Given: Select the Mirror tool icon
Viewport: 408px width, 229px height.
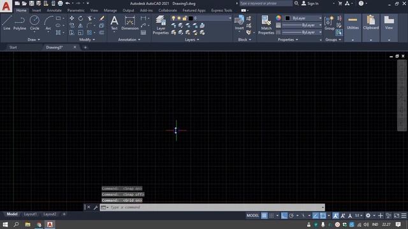Looking at the screenshot, I should click(81, 25).
